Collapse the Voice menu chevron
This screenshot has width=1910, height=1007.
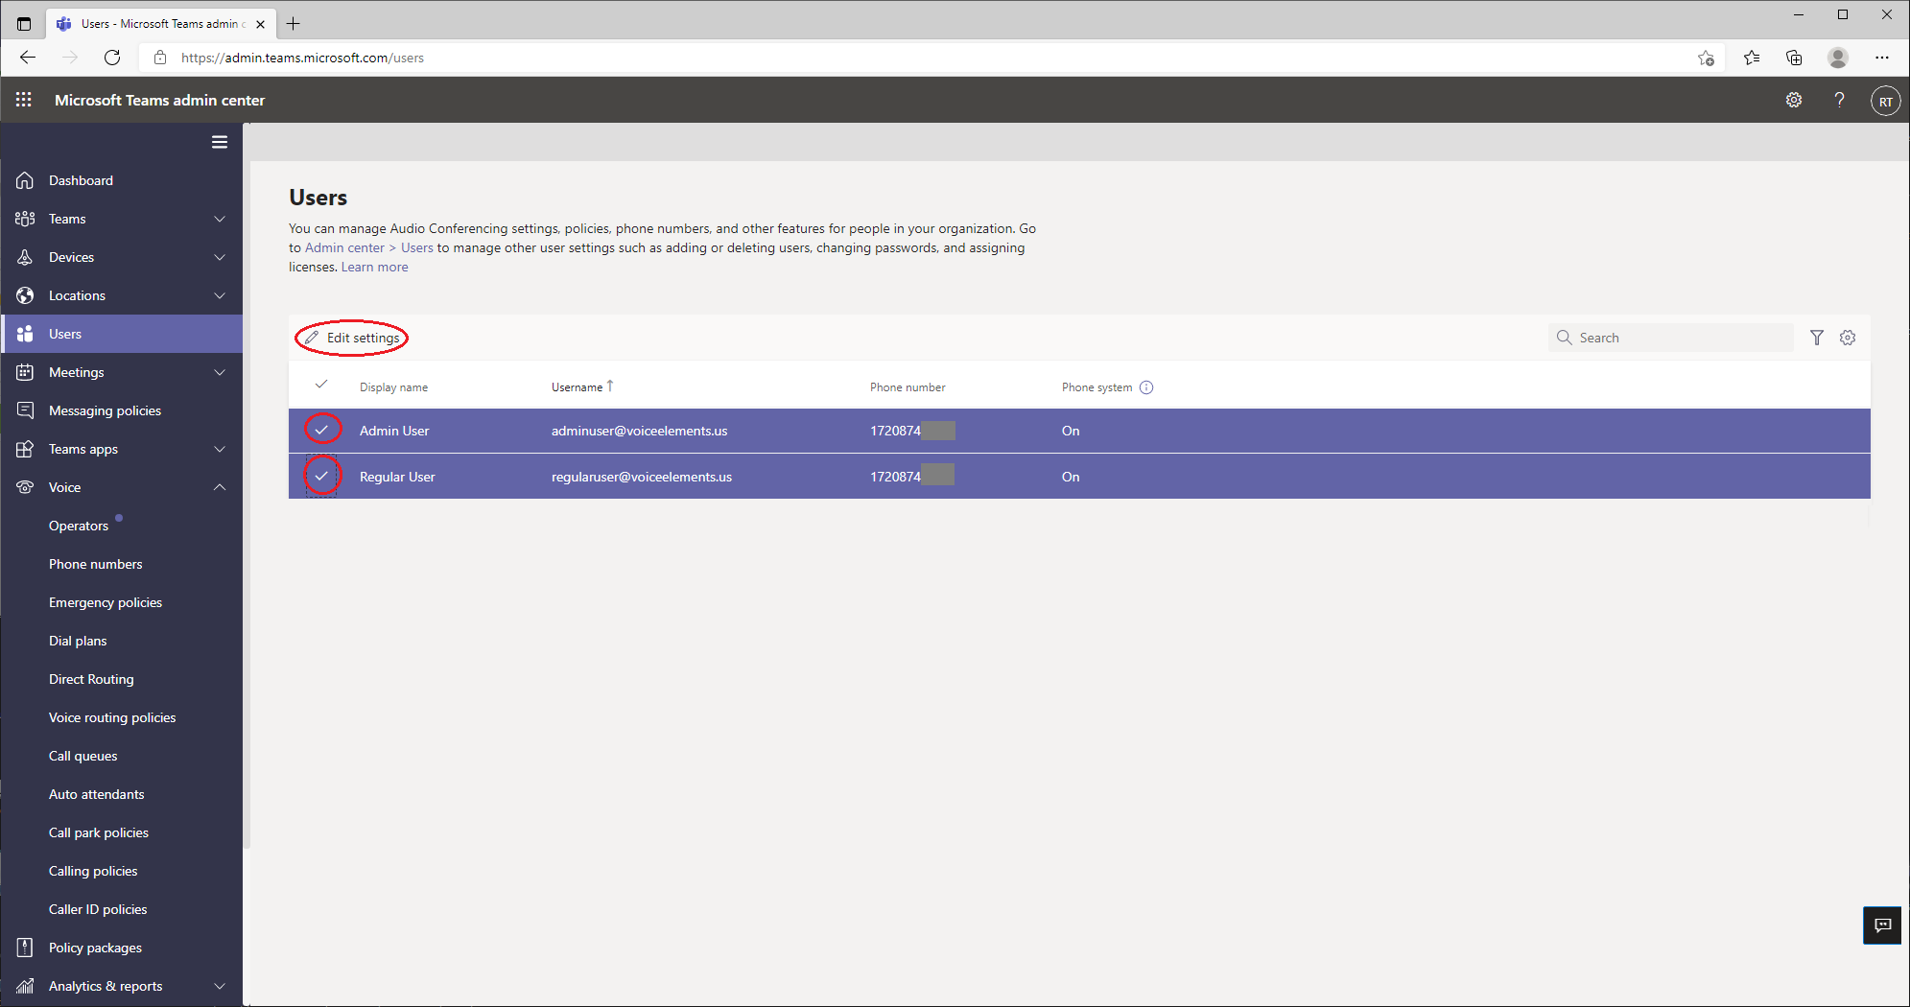[x=220, y=487]
